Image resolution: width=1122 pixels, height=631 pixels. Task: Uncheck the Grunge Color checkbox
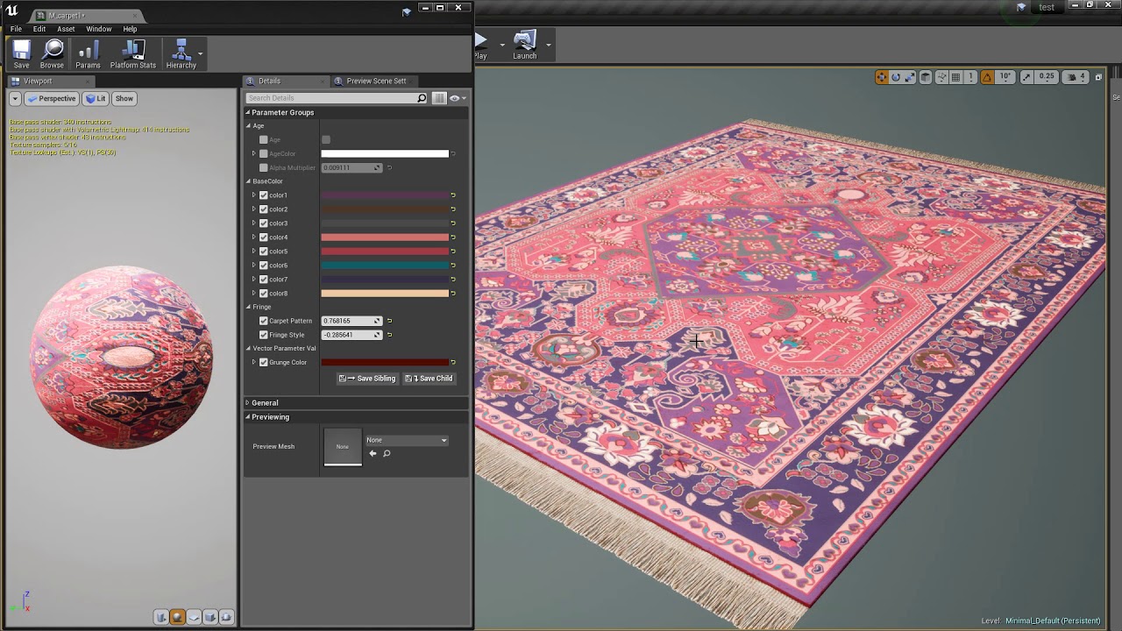(x=263, y=362)
